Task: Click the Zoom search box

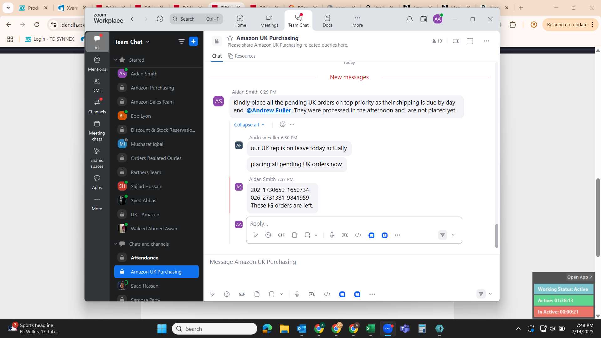Action: (196, 19)
